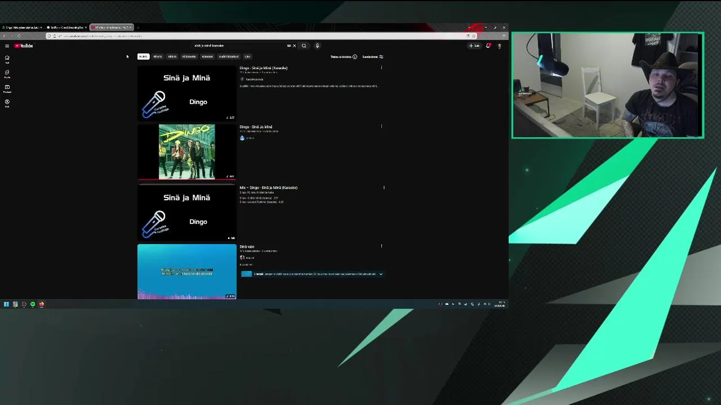Open the blue Sinä vain video thumbnail
Image resolution: width=721 pixels, height=405 pixels.
(x=187, y=272)
